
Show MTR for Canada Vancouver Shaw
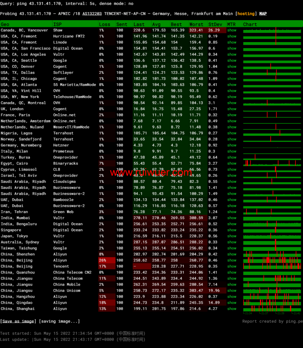pyautogui.click(x=232, y=30)
